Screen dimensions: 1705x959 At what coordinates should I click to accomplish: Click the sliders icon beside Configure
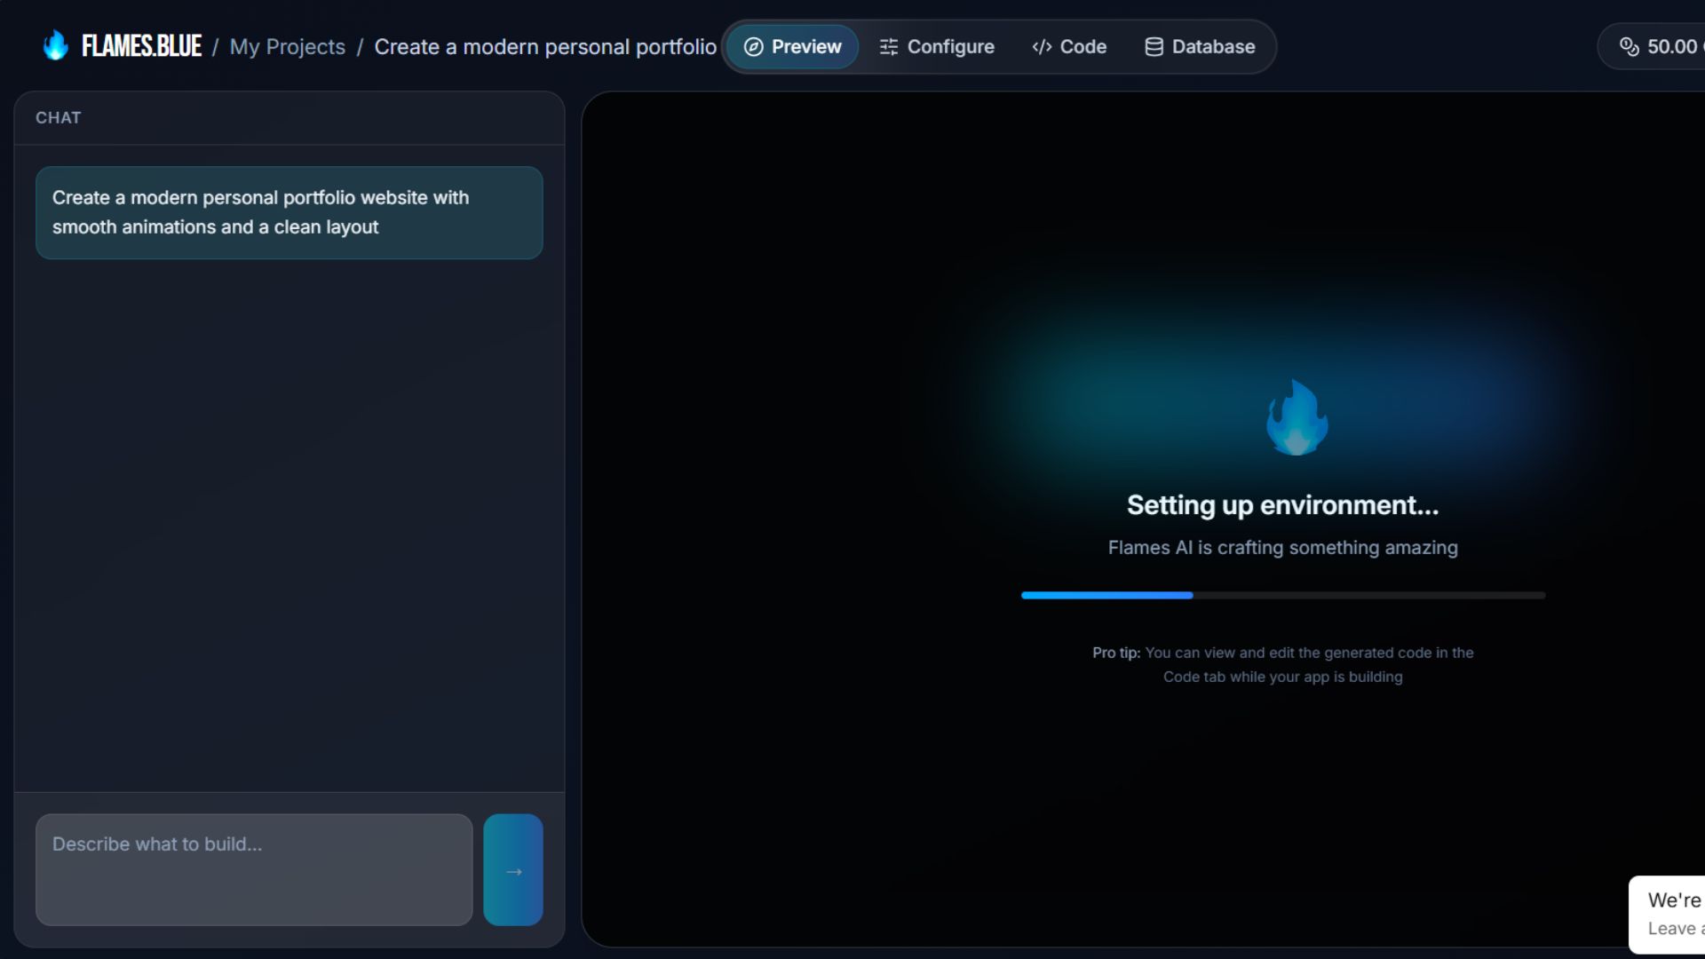click(x=888, y=47)
